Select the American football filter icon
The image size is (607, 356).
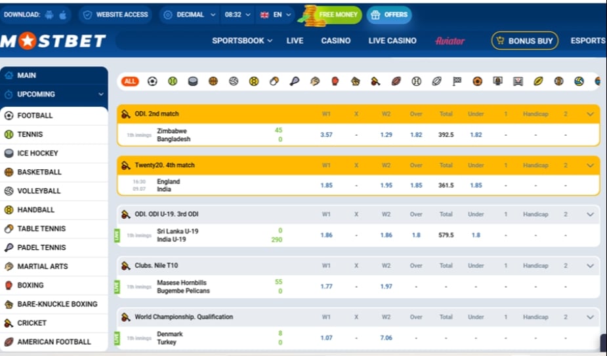click(396, 81)
